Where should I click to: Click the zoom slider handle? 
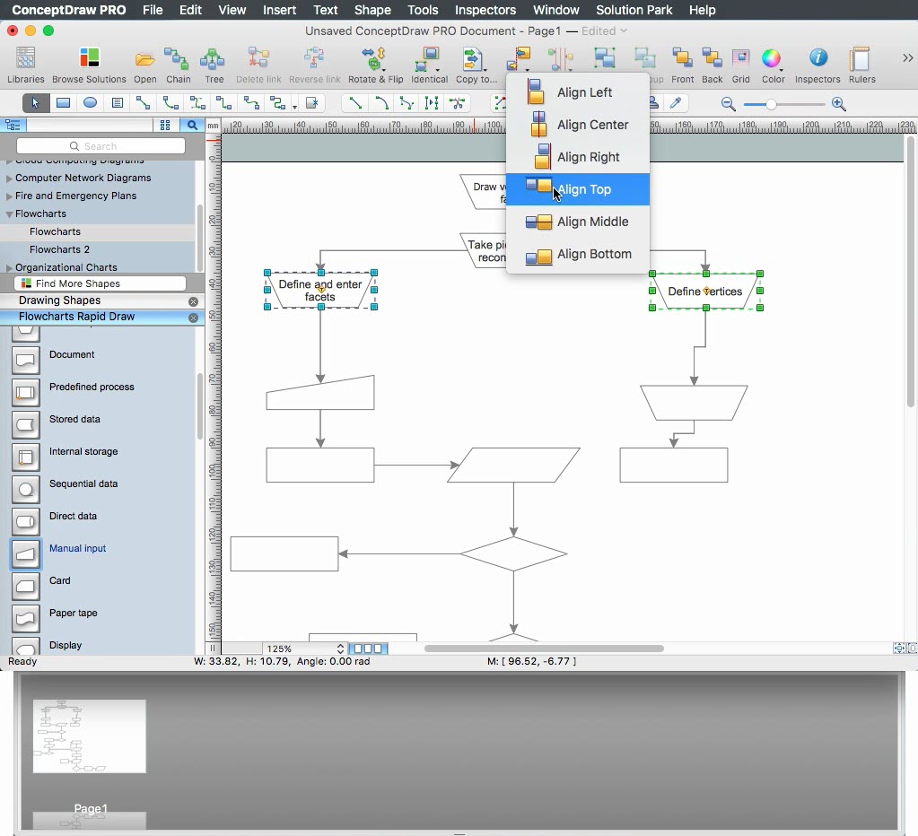click(x=771, y=105)
